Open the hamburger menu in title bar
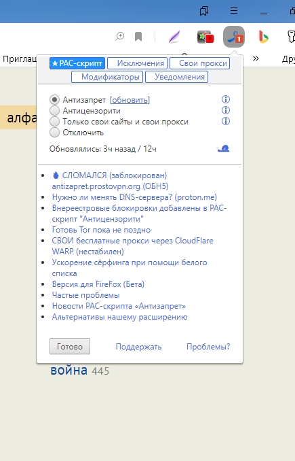Screen dimensions: 295x461 (x=234, y=11)
